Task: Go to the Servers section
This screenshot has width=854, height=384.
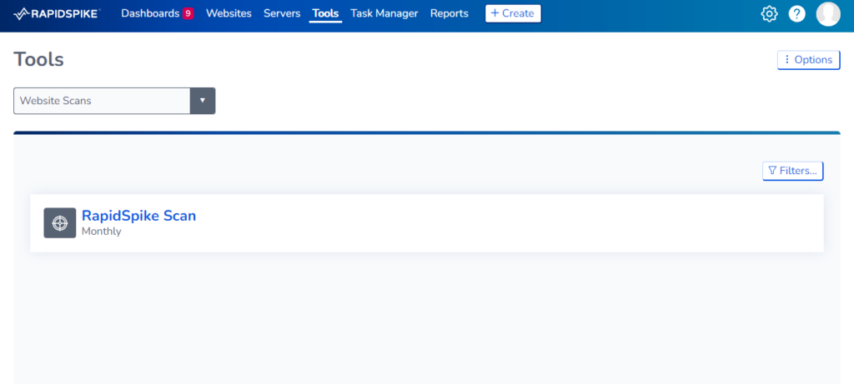Action: (x=282, y=13)
